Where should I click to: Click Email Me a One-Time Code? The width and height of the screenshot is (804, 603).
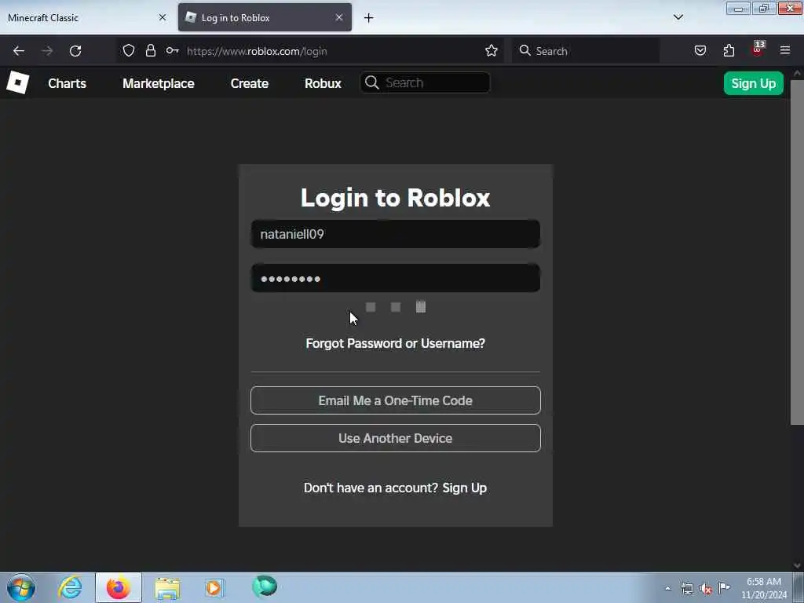[396, 400]
